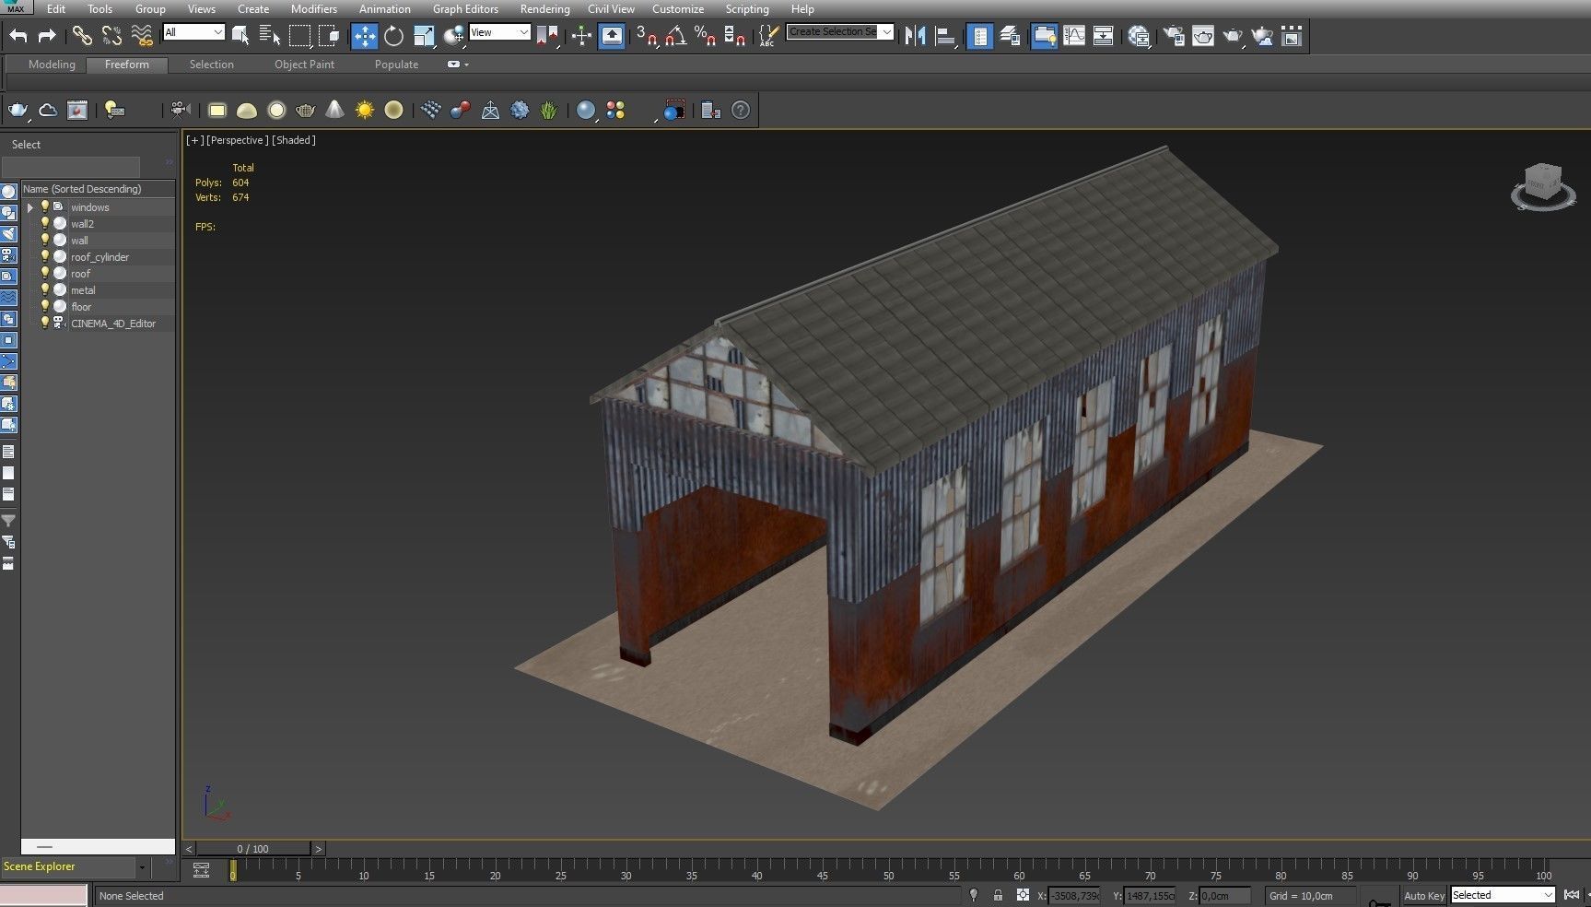Open Select by Name dialog
The image size is (1591, 907).
[270, 36]
